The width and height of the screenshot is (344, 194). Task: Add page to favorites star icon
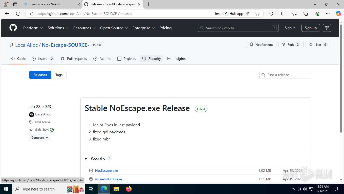[257, 14]
